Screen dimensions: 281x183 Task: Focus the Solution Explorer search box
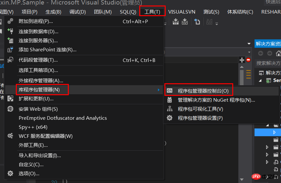click(268, 63)
